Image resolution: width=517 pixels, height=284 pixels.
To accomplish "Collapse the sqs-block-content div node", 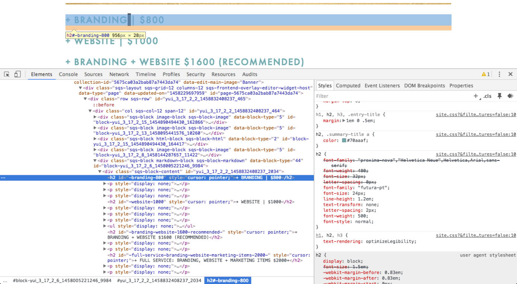I will pos(100,172).
